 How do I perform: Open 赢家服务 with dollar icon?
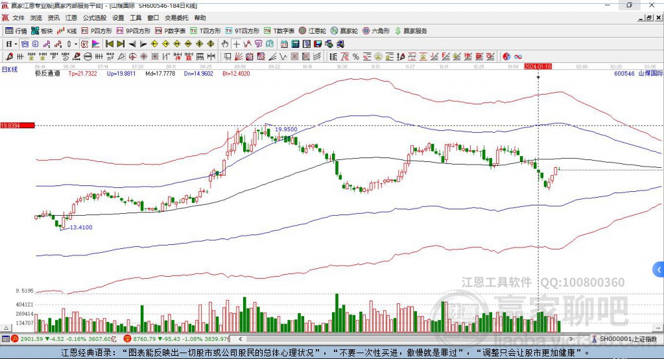[x=410, y=31]
